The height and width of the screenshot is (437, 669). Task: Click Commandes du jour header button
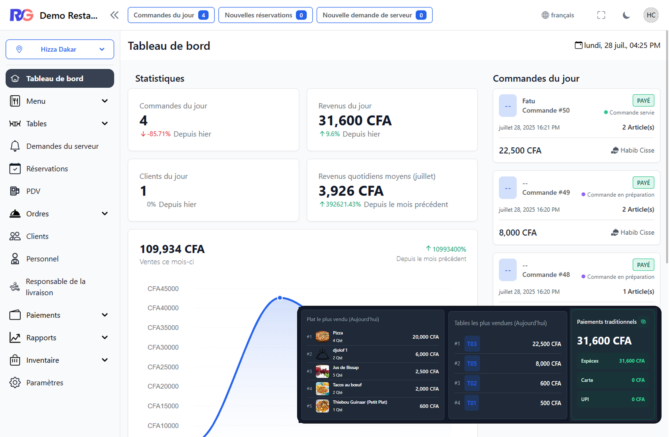171,15
